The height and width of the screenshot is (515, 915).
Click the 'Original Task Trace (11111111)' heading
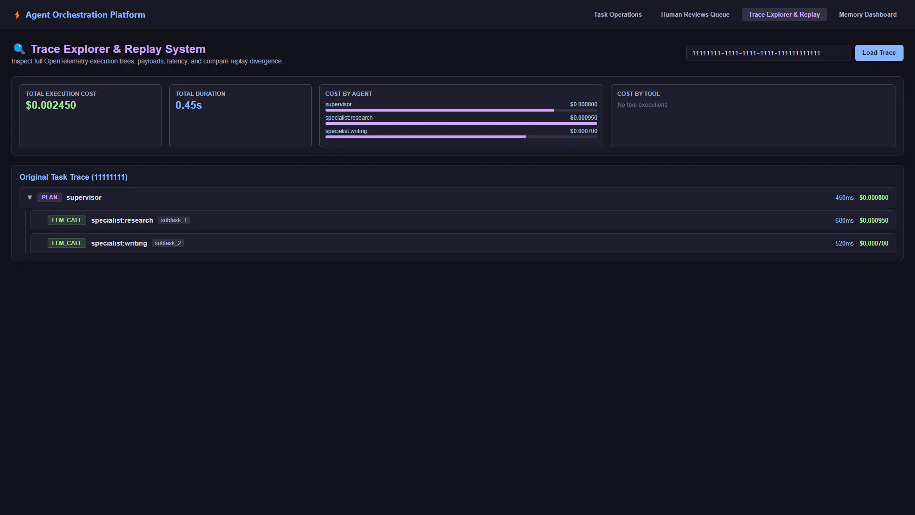(73, 177)
